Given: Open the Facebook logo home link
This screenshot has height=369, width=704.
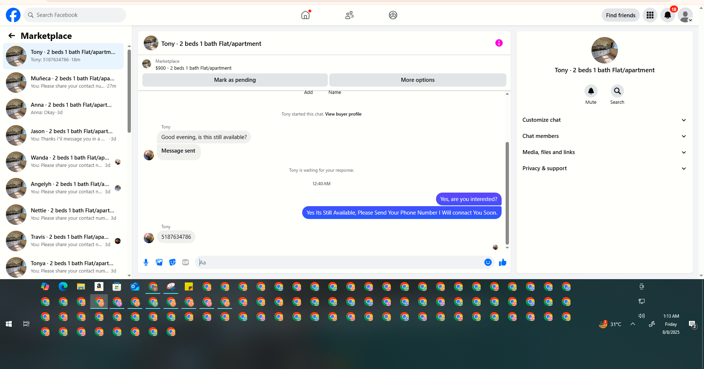Looking at the screenshot, I should point(13,15).
